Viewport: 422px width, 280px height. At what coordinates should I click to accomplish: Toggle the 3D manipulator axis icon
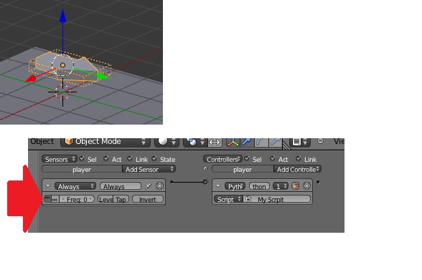[233, 142]
